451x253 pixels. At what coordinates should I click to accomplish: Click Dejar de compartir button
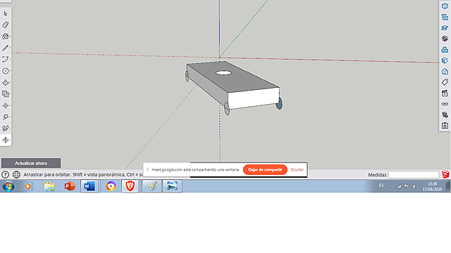coord(265,169)
